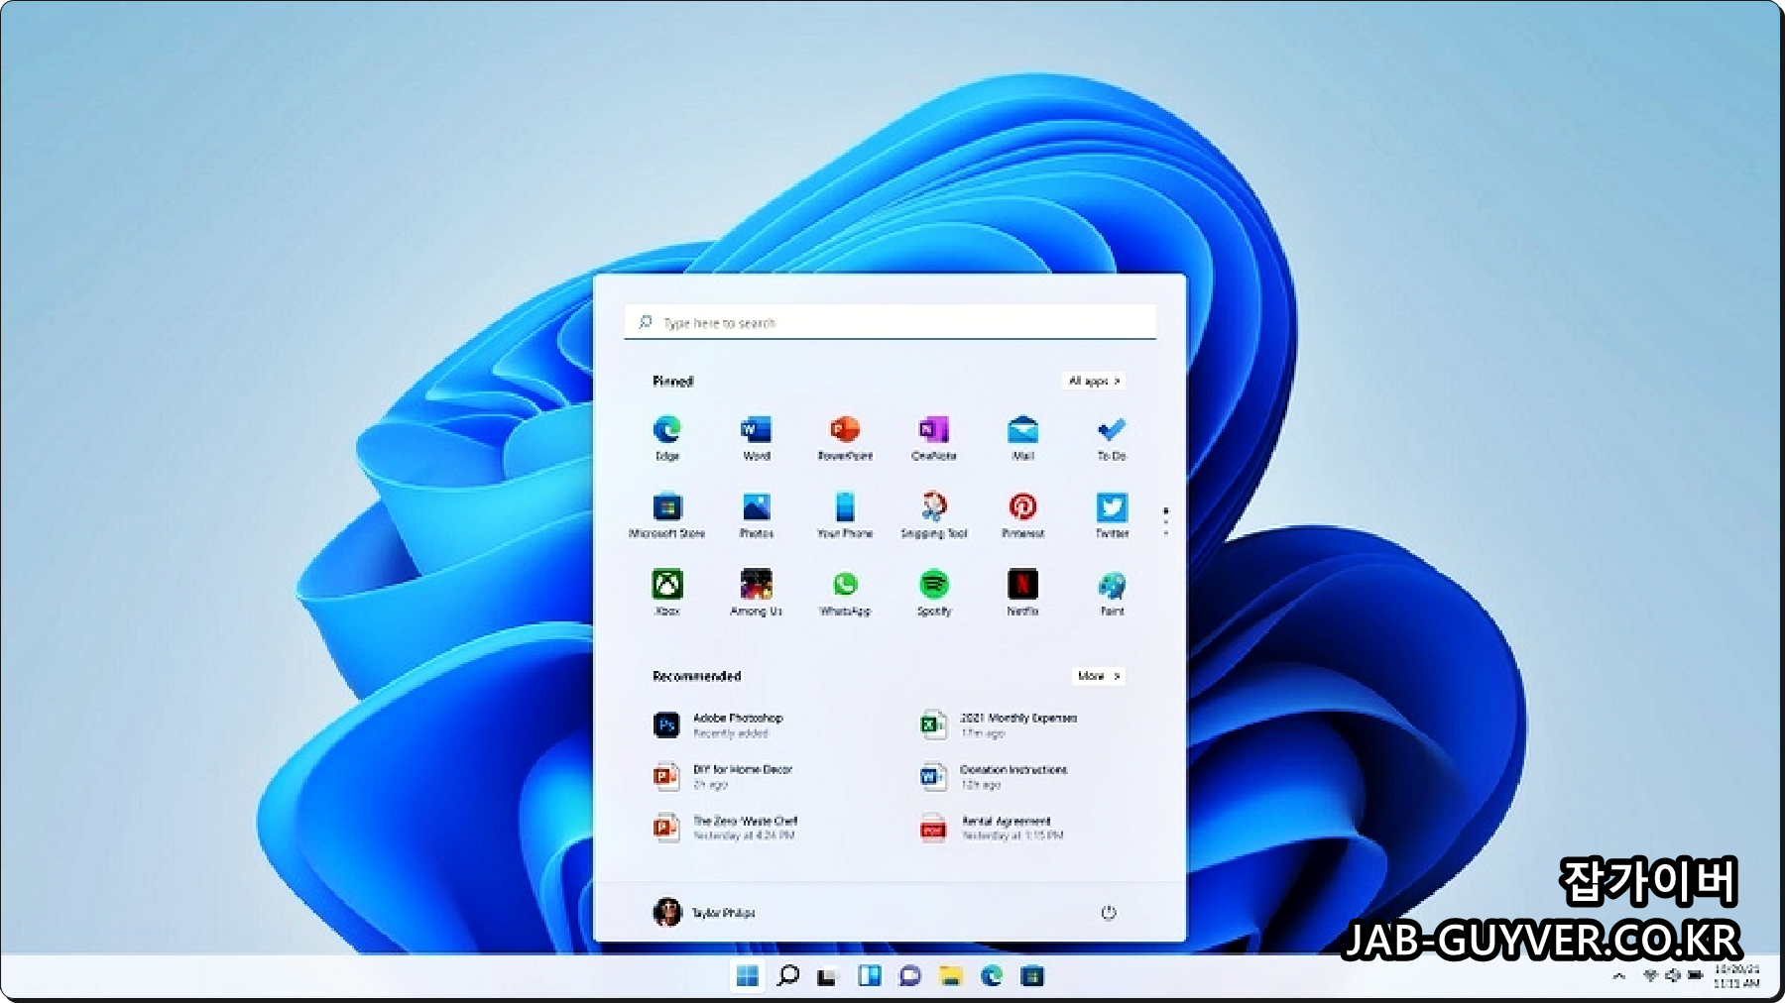This screenshot has width=1785, height=1003.
Task: Open Chat icon on the taskbar
Action: point(909,976)
